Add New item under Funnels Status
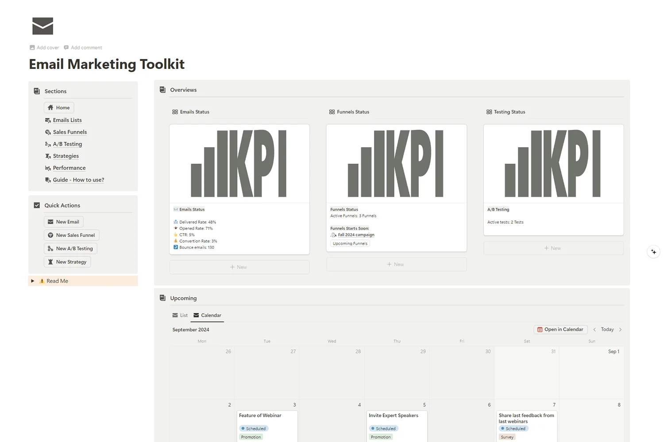Image resolution: width=664 pixels, height=442 pixels. (396, 264)
